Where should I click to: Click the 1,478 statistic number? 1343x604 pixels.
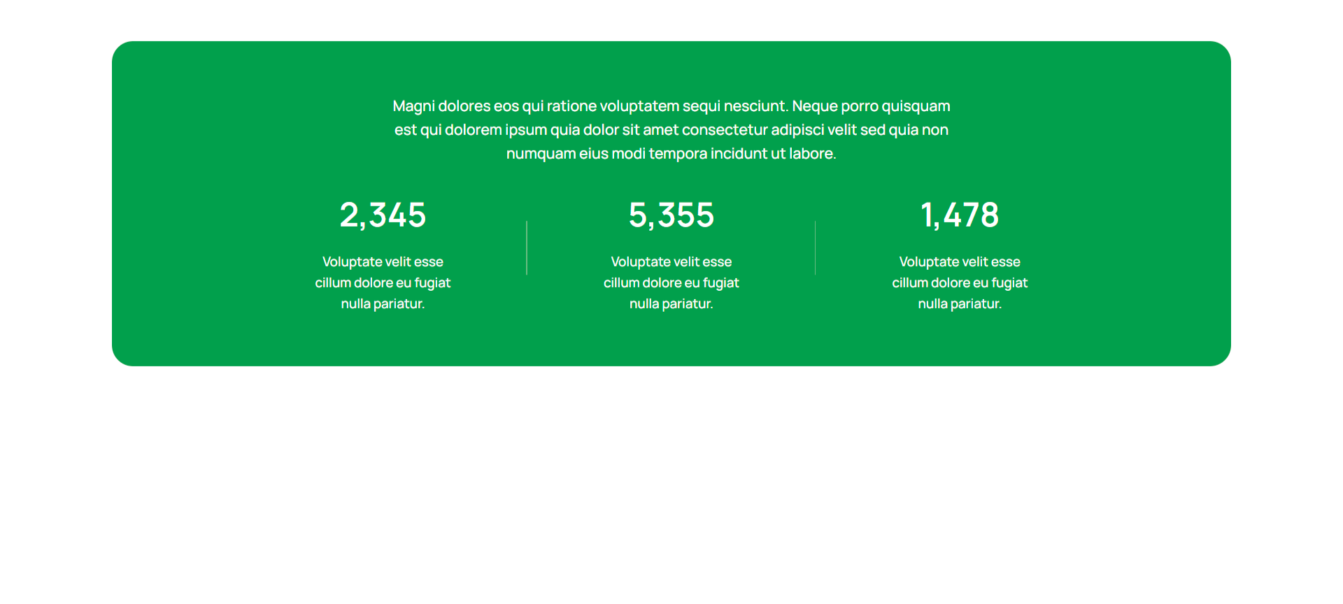959,215
